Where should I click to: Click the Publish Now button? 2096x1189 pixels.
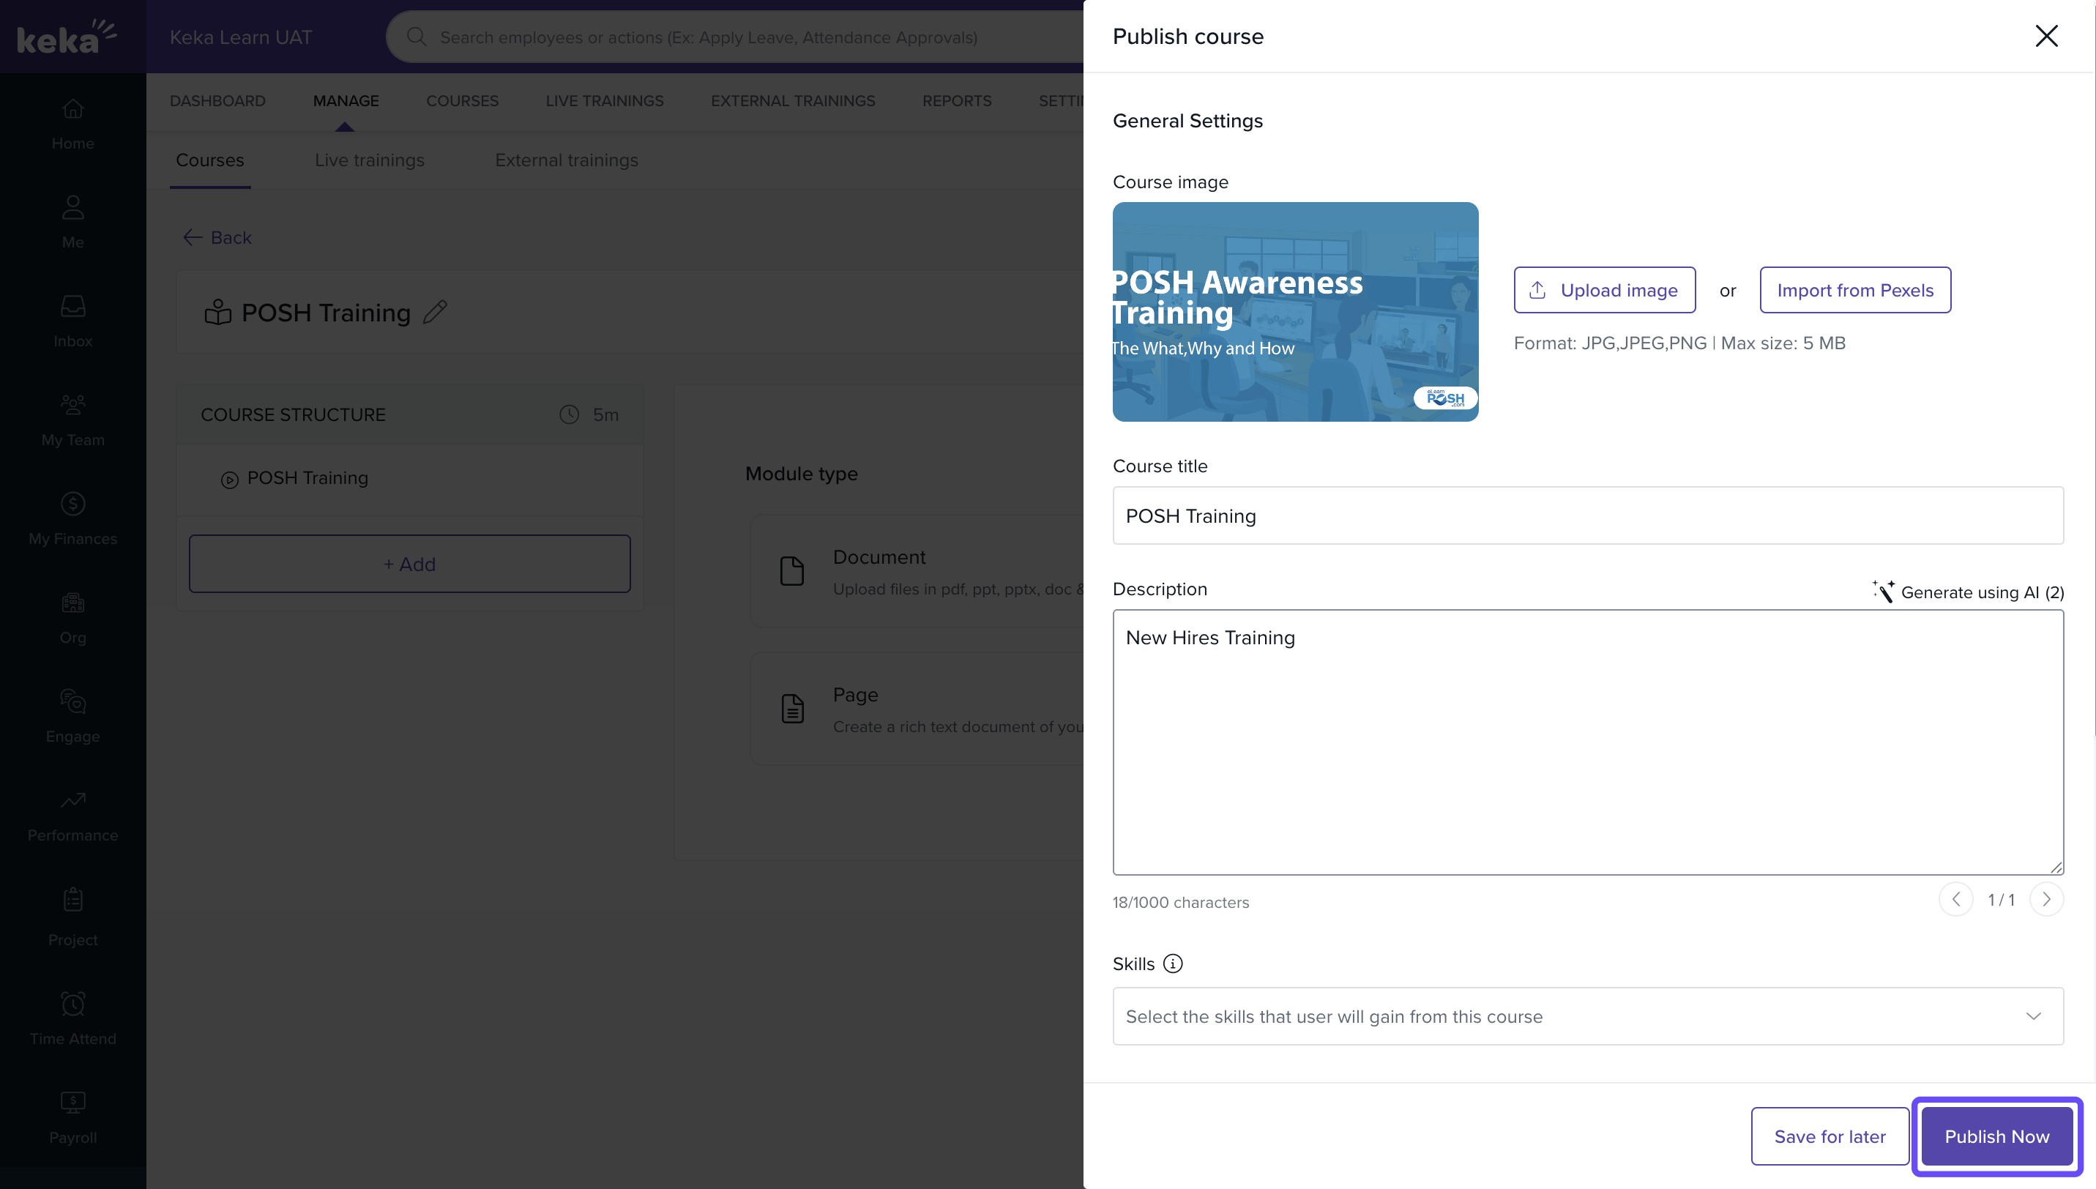tap(1996, 1136)
